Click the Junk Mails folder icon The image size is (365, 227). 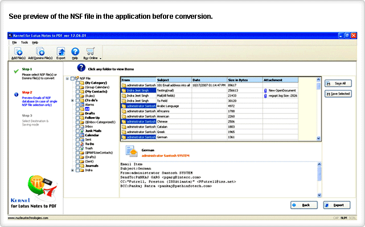click(81, 131)
